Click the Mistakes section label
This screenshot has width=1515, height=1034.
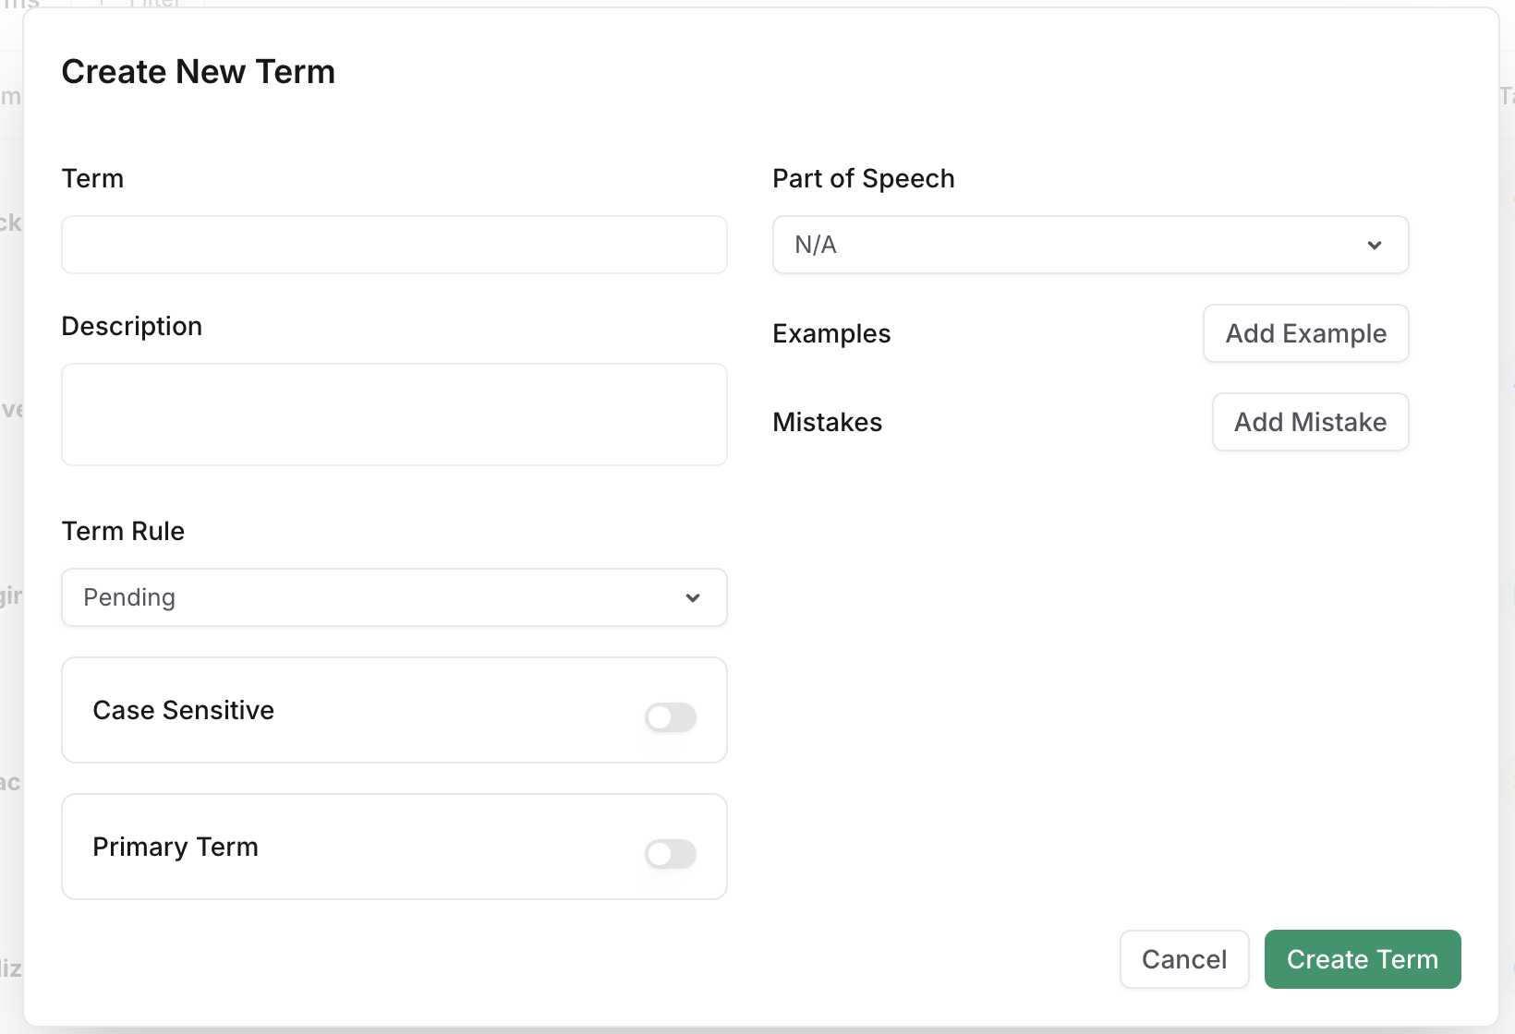coord(827,422)
